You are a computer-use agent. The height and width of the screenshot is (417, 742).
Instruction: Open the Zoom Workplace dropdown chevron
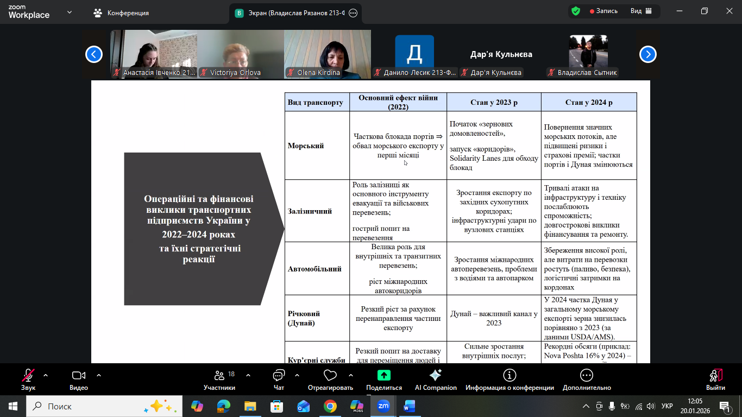tap(70, 12)
